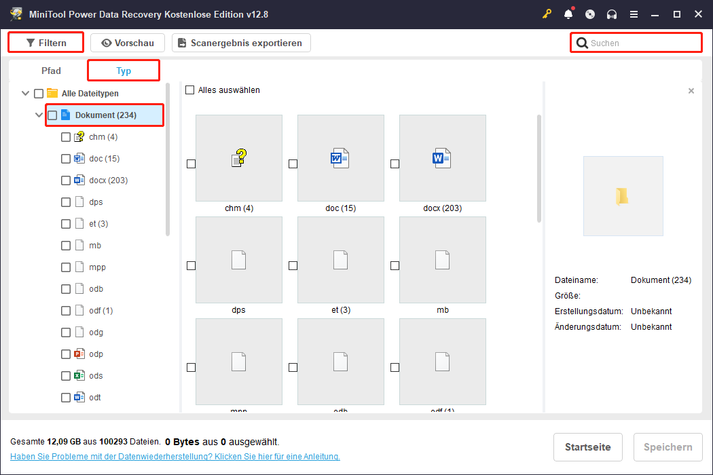713x475 pixels.
Task: Click the magnifier icon in the search bar
Action: click(x=583, y=42)
